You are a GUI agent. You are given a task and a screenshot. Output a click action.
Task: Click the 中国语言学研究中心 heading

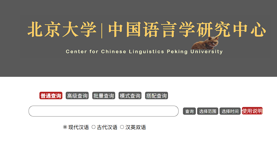tap(187, 29)
